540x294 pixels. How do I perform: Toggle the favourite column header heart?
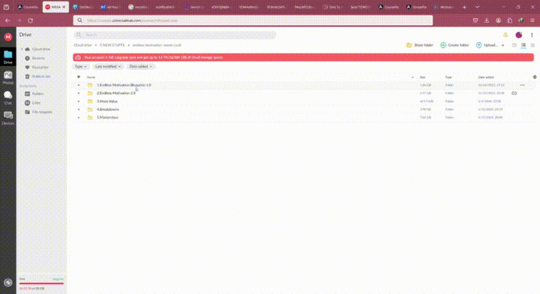[x=79, y=76]
